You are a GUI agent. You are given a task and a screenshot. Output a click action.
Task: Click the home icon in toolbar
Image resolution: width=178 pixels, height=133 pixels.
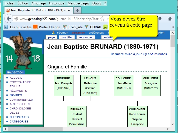(170, 19)
